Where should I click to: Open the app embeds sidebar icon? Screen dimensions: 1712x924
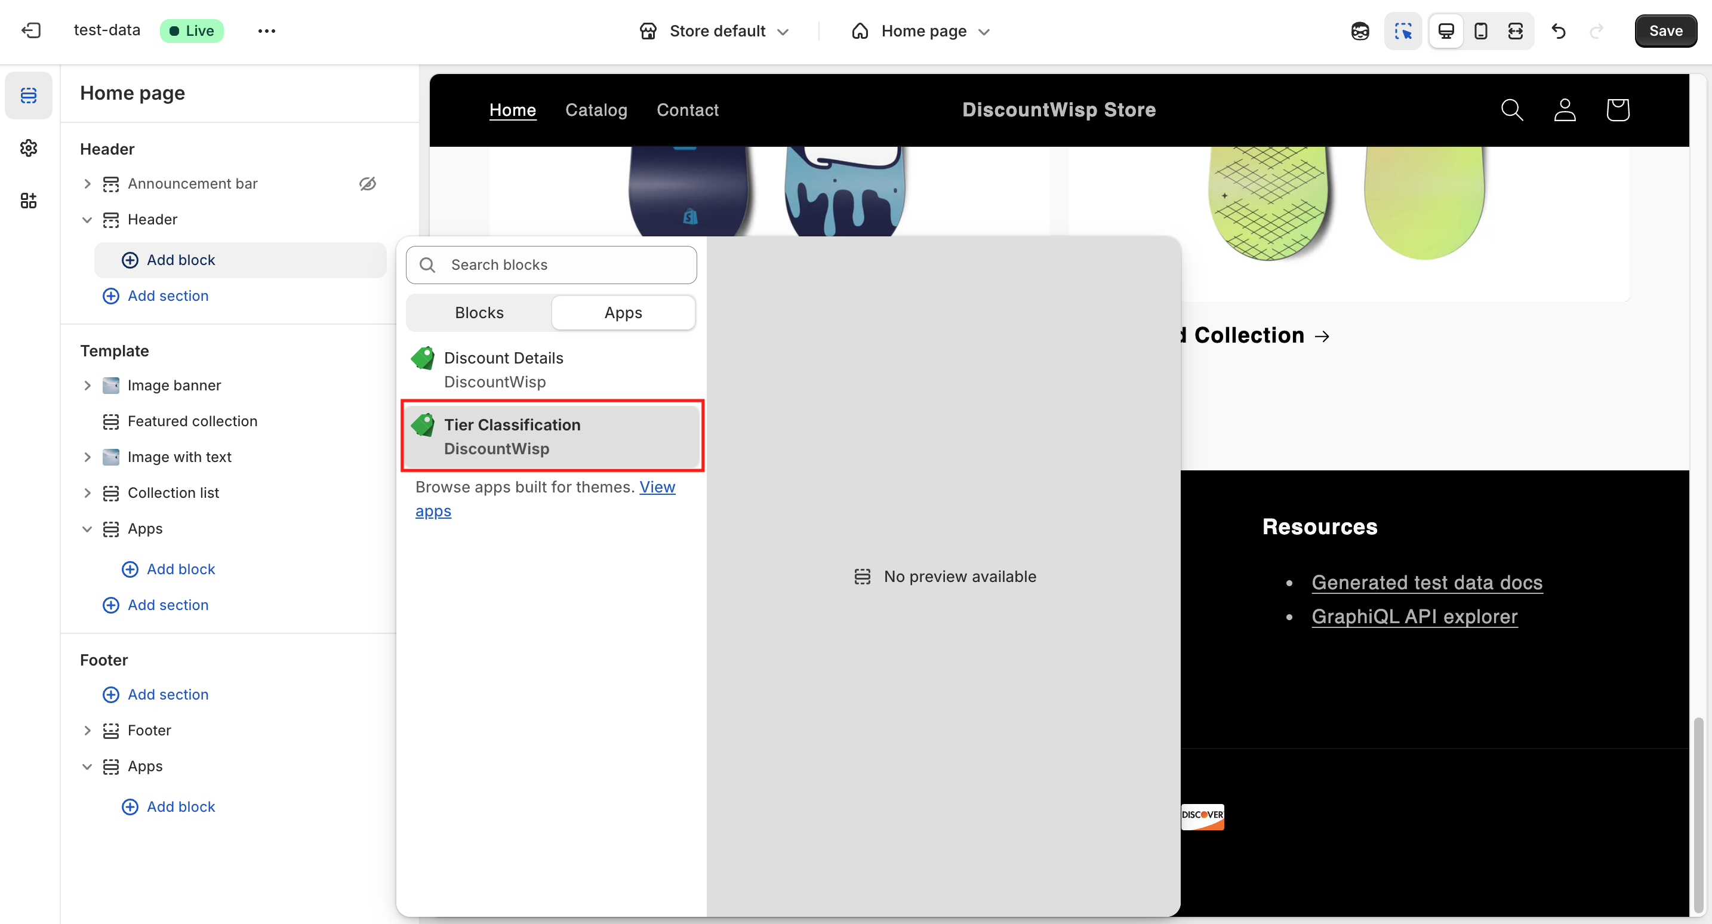coord(28,201)
